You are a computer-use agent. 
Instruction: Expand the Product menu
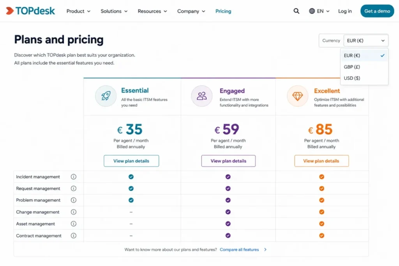78,11
